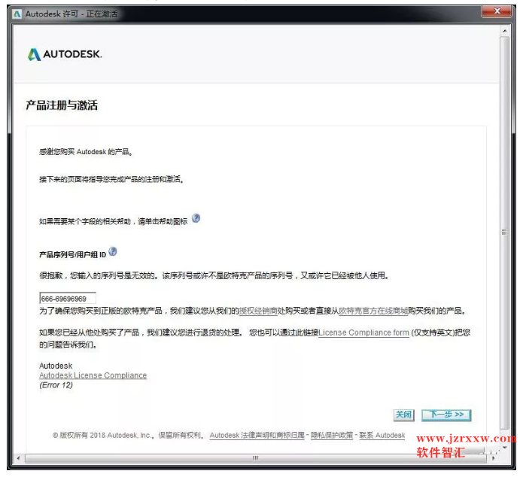Viewport: 523px width, 477px height.
Task: Click the Autodesk icon in the title bar
Action: coord(17,14)
